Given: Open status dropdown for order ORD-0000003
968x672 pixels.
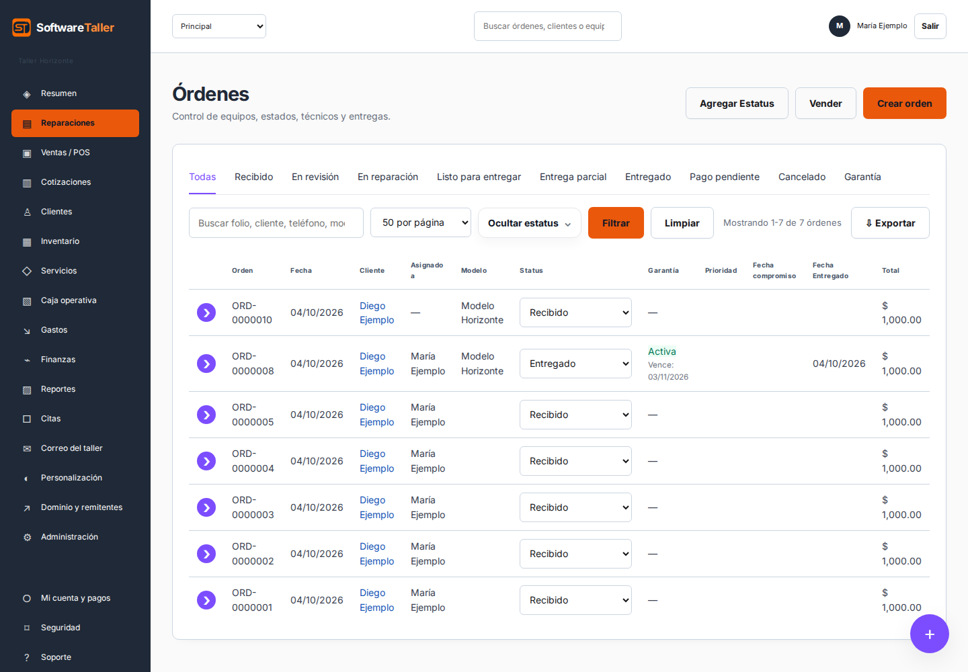Looking at the screenshot, I should point(575,507).
